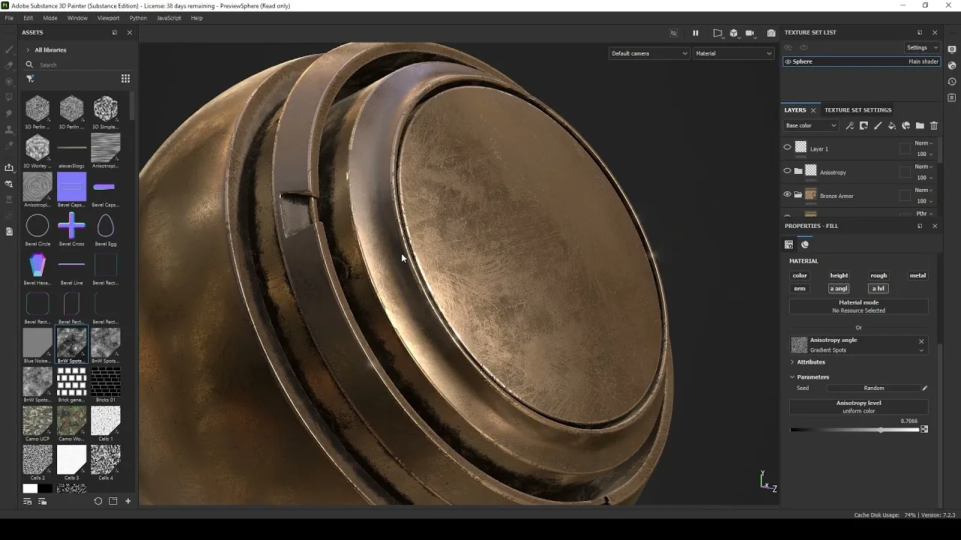Toggle visibility of the Bronze Armor layer
The height and width of the screenshot is (540, 961).
[x=787, y=195]
